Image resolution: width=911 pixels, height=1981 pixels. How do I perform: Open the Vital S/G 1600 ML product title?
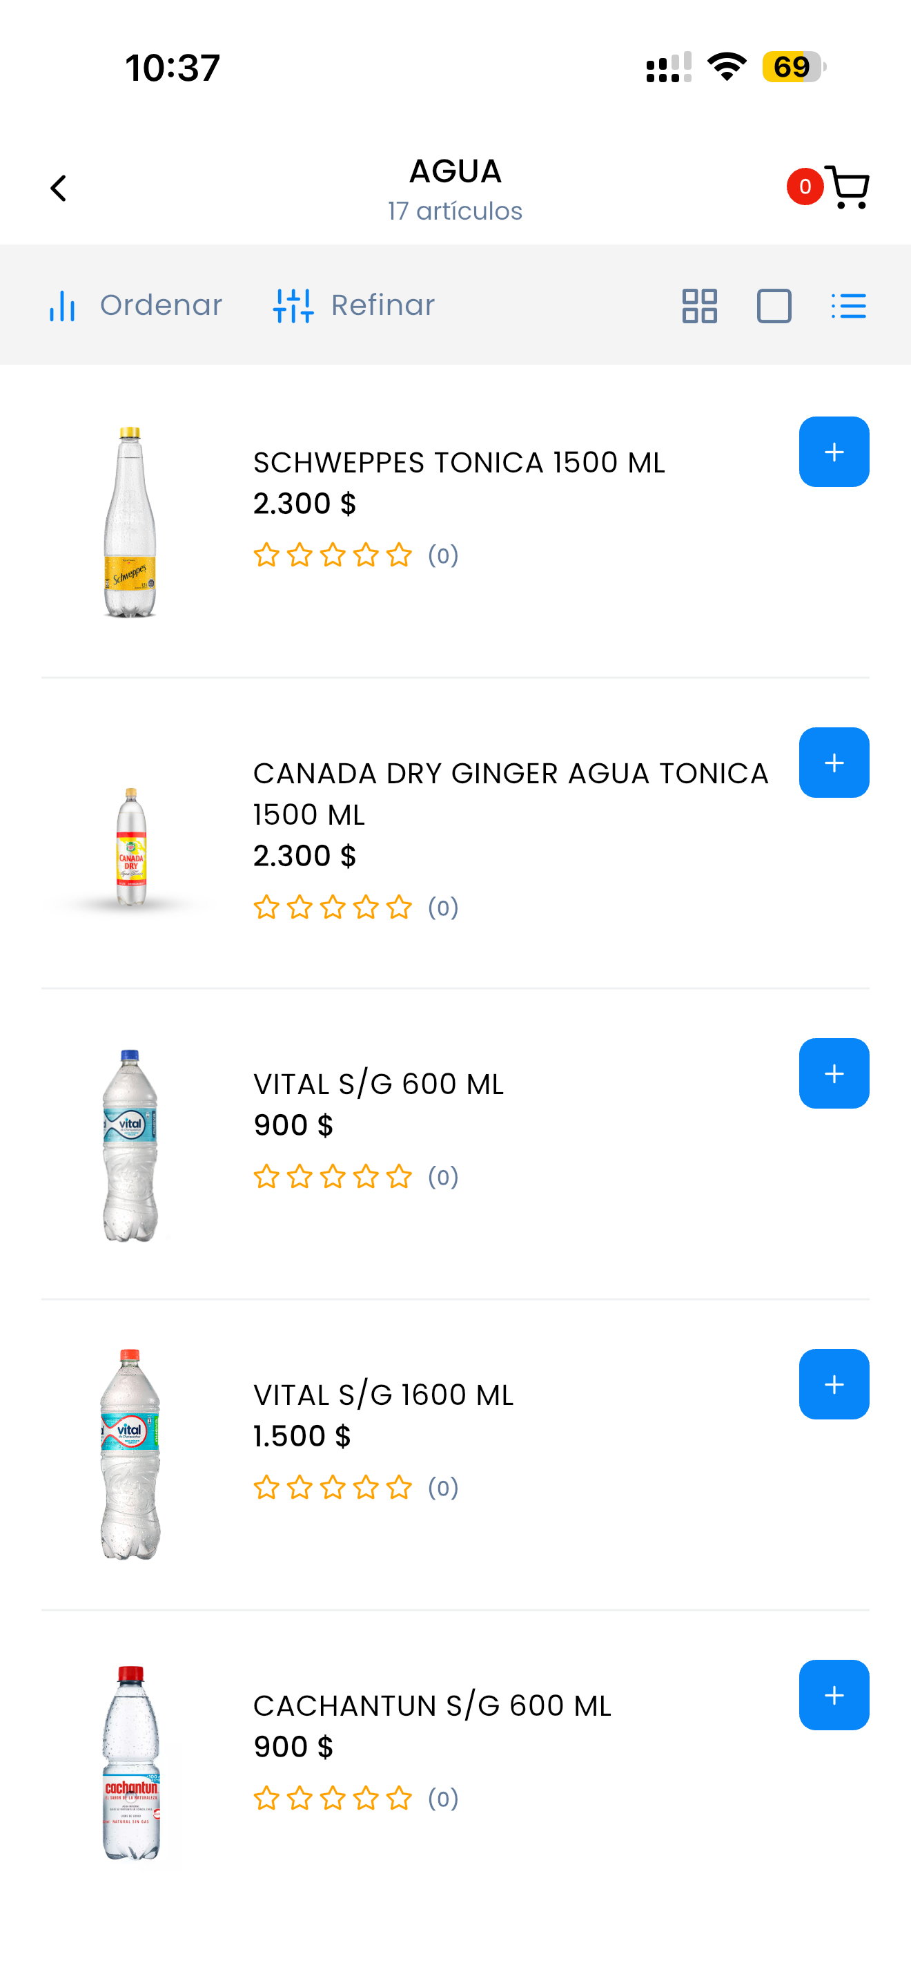383,1395
